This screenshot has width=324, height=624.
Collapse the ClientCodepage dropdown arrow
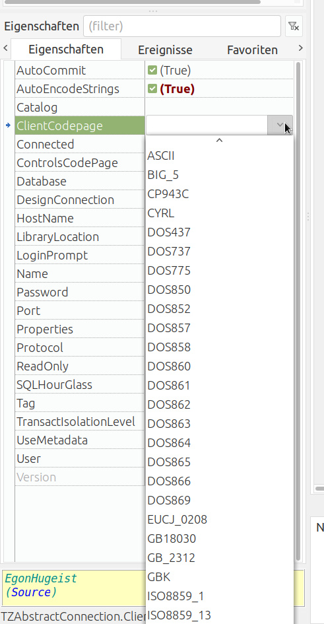[280, 125]
